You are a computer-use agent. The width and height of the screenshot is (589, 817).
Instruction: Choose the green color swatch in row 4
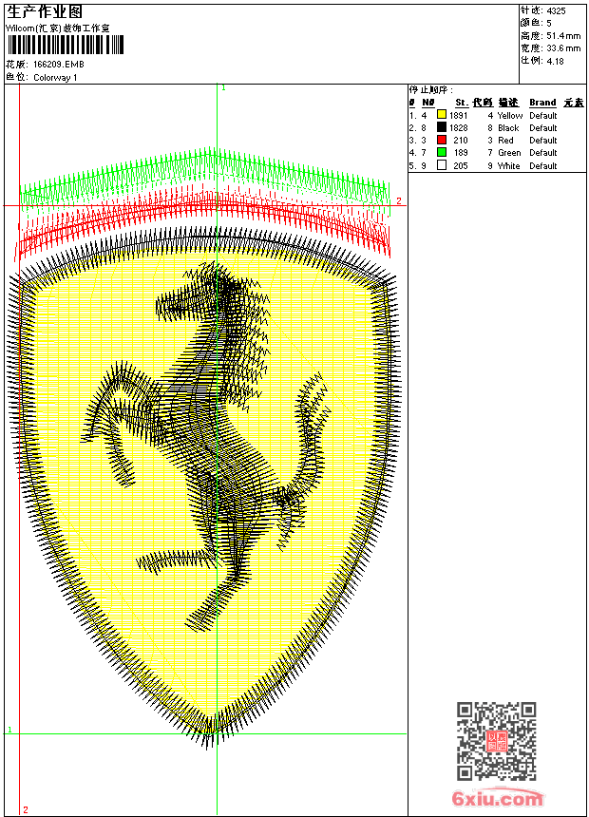442,152
